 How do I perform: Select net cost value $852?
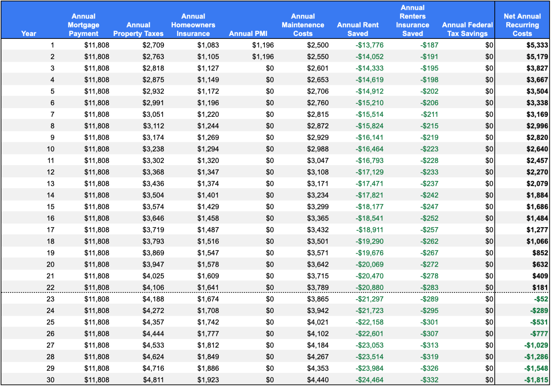(x=540, y=253)
